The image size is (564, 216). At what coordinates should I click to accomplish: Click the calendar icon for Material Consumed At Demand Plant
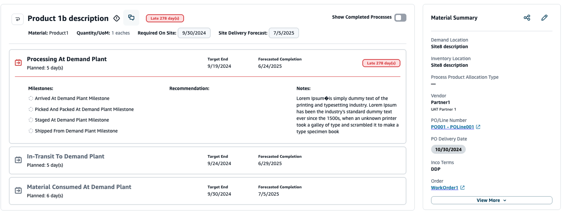tap(18, 190)
